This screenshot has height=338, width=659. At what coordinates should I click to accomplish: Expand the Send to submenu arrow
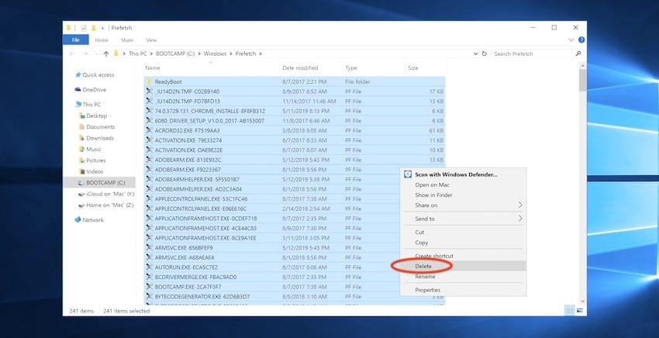point(520,219)
